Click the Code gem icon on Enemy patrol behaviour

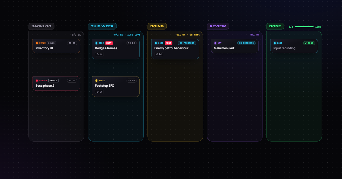point(156,43)
